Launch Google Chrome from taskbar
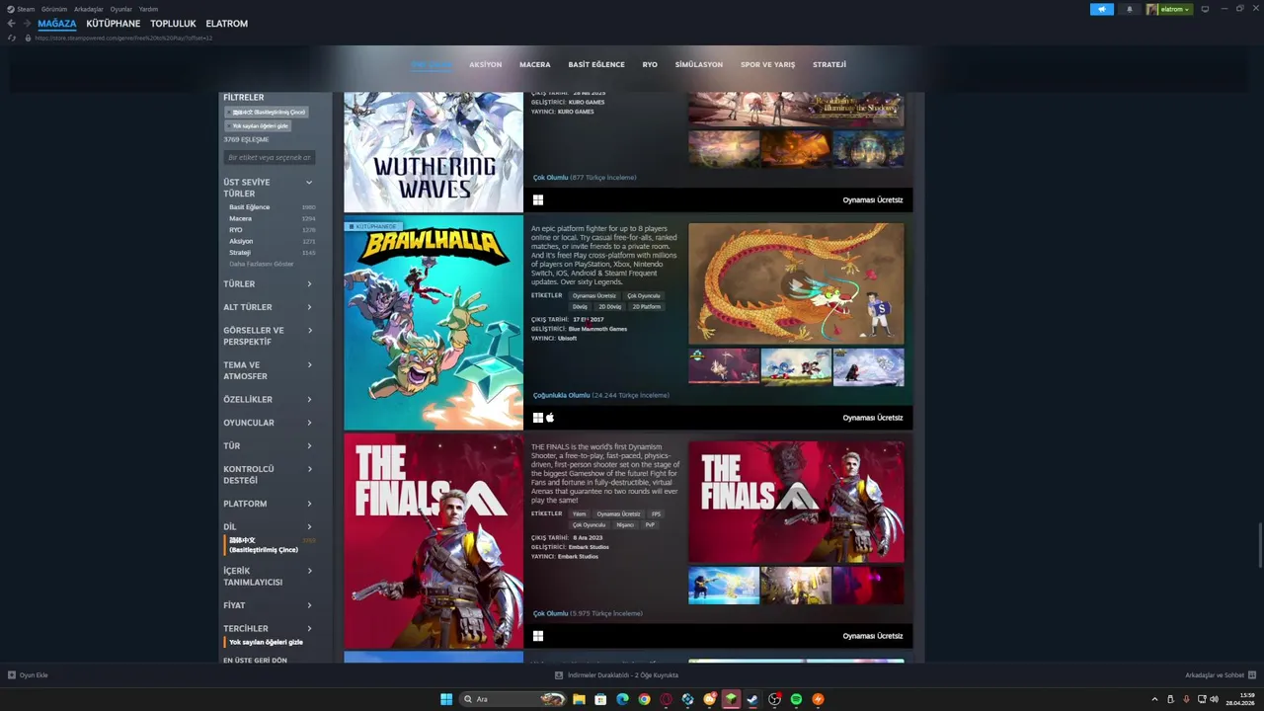This screenshot has height=711, width=1264. (x=644, y=699)
